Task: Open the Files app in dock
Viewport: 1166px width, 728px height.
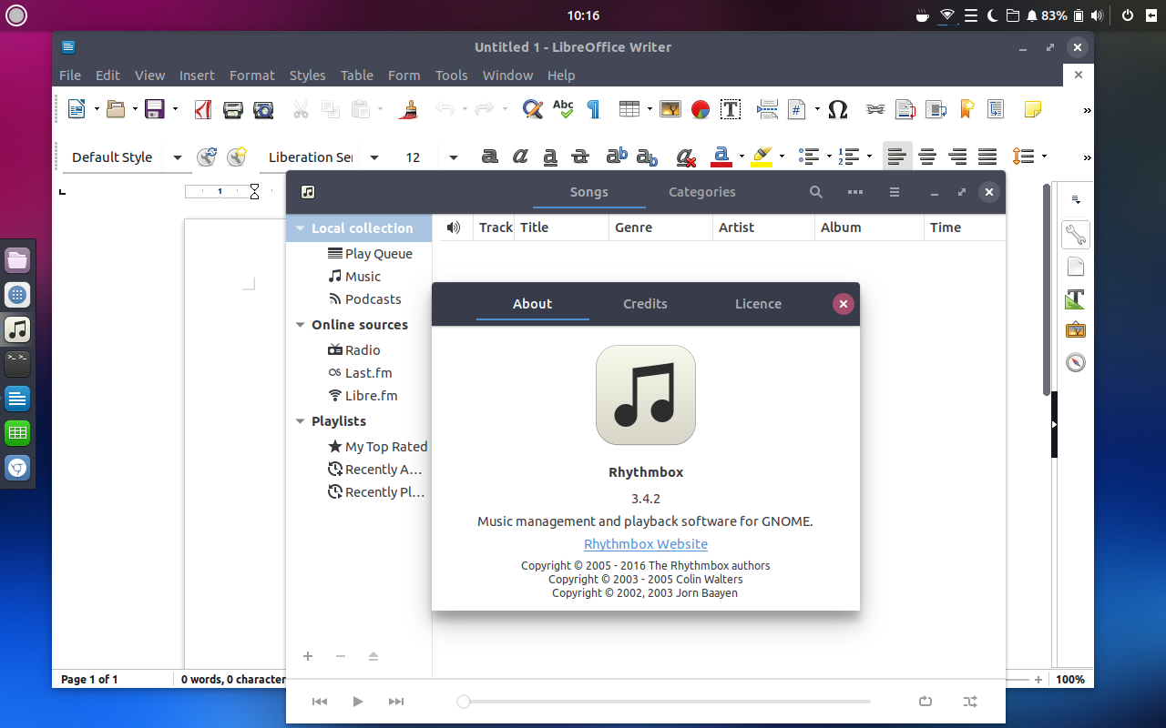Action: pos(17,260)
